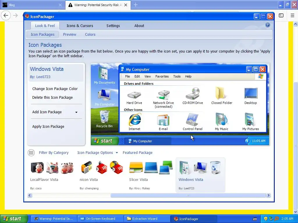
Task: Click the keyboard tray icon in taskbar
Action: [255, 219]
